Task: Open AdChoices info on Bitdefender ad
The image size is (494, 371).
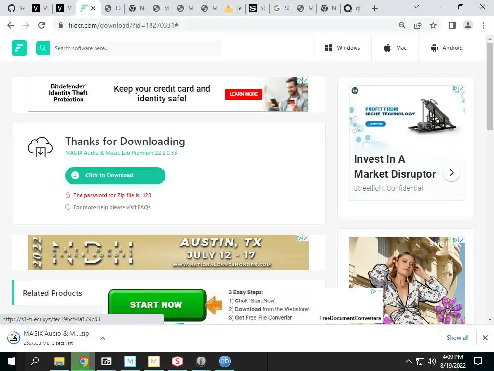Action: pos(300,80)
